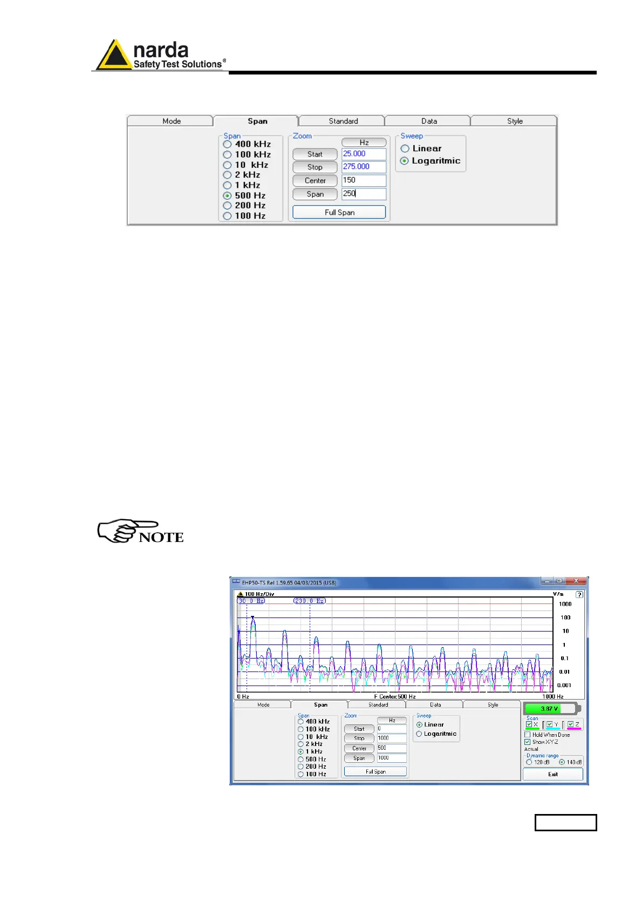The height and width of the screenshot is (909, 642).
Task: Open the Data tab in the top panel
Action: point(429,121)
